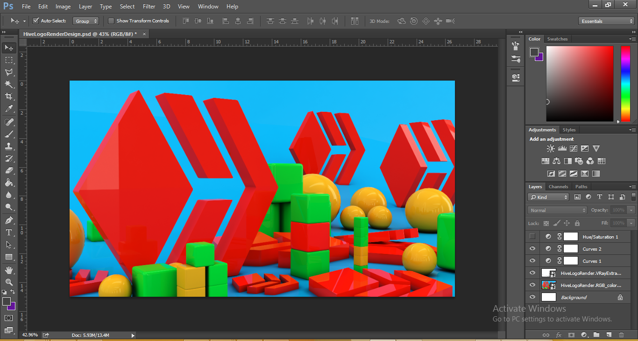Screen dimensions: 638x341
Task: Click the Lock position button
Action: (x=567, y=223)
